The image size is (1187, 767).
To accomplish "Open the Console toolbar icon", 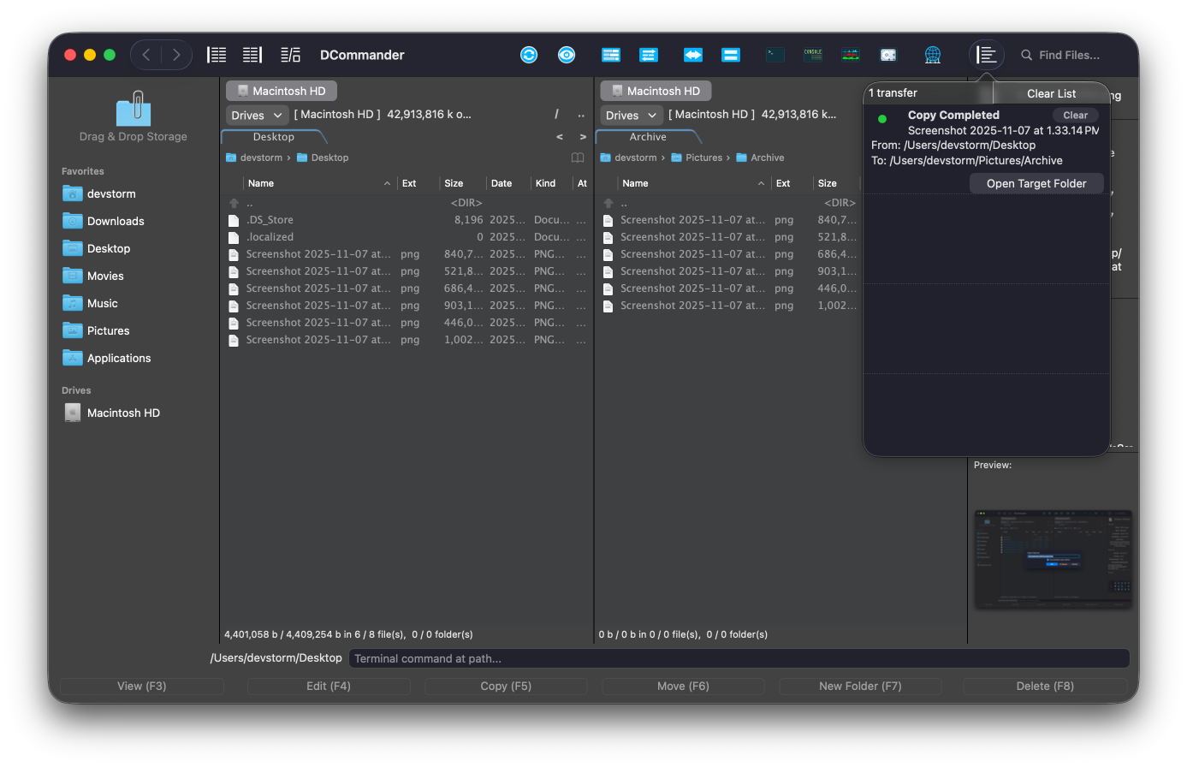I will [x=813, y=55].
